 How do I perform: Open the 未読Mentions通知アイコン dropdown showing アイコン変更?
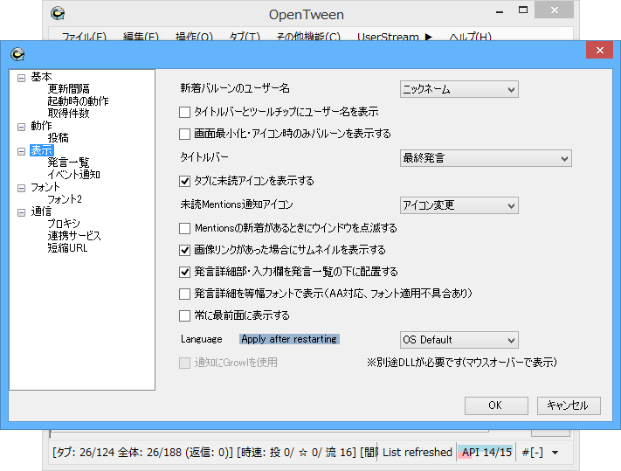[459, 205]
